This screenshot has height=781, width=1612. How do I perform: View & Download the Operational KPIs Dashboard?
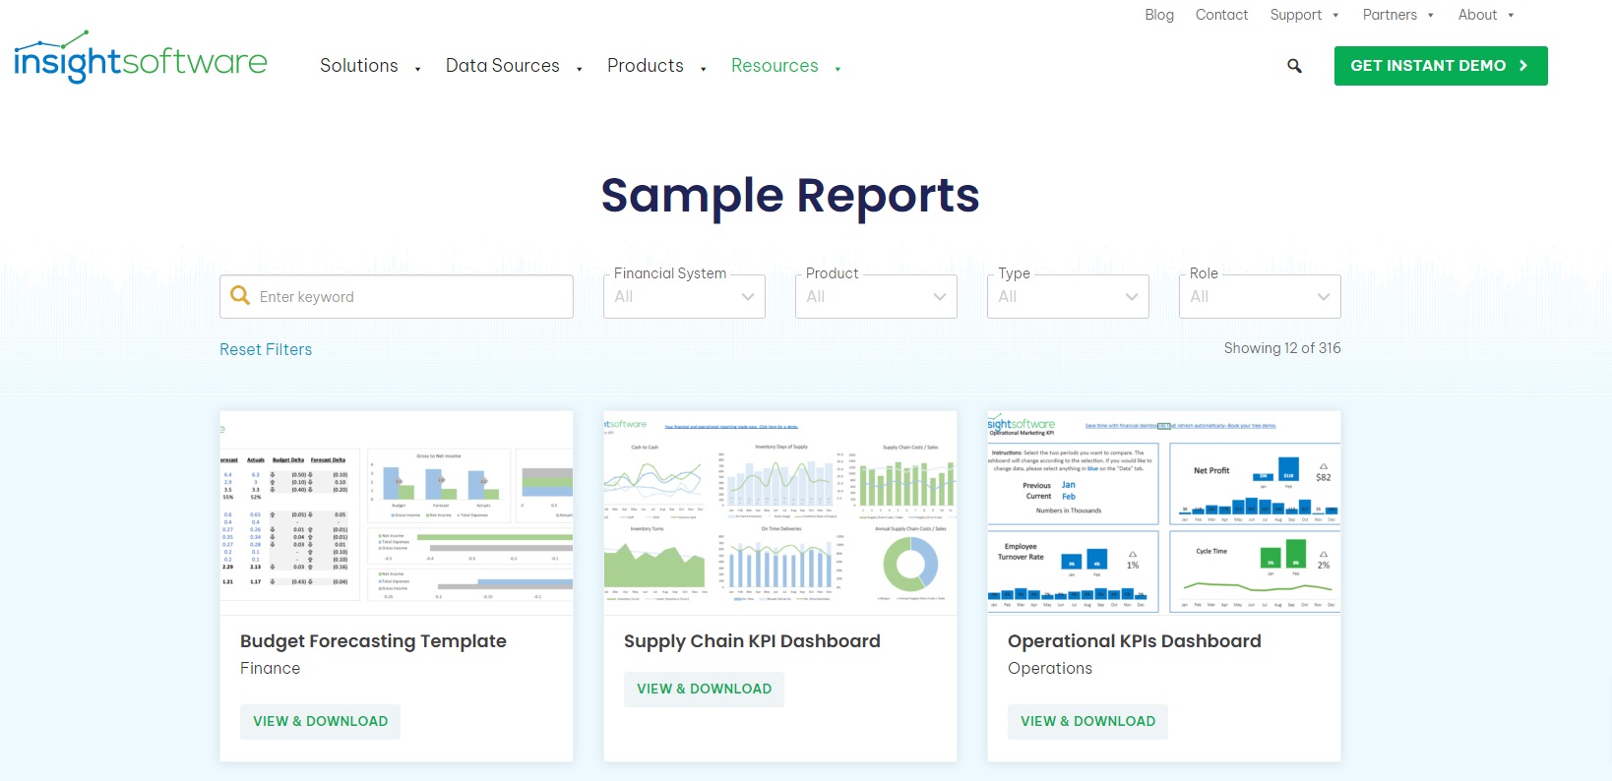point(1087,721)
